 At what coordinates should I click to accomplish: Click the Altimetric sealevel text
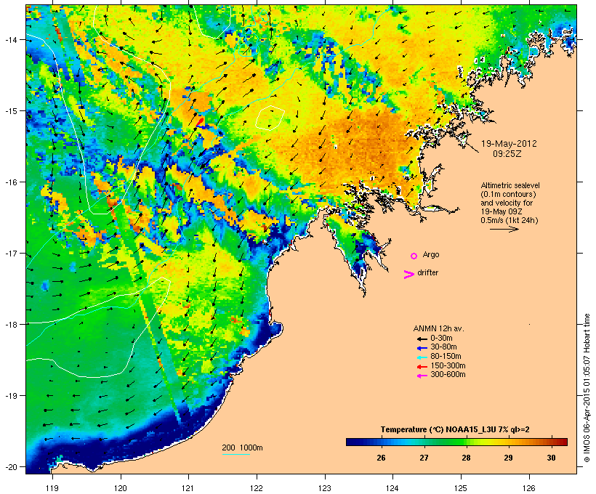click(510, 185)
